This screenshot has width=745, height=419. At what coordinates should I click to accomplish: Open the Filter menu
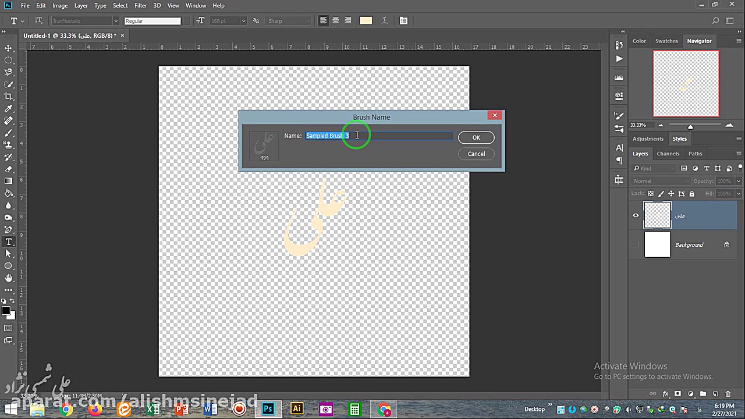140,5
